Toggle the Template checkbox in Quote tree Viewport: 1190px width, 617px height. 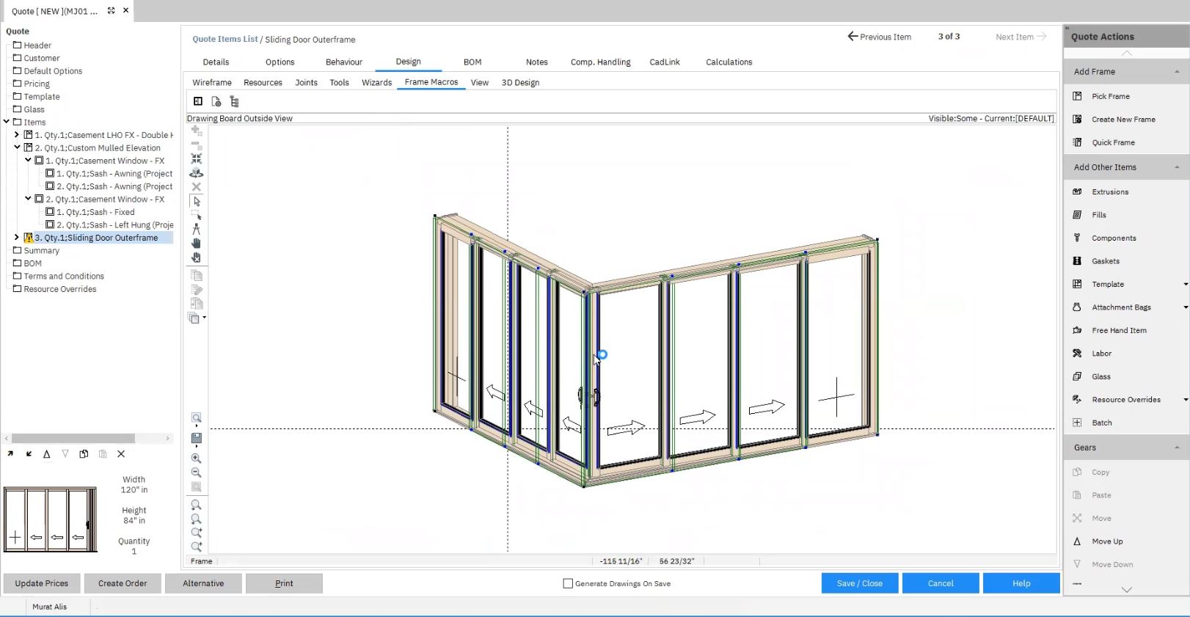coord(18,96)
